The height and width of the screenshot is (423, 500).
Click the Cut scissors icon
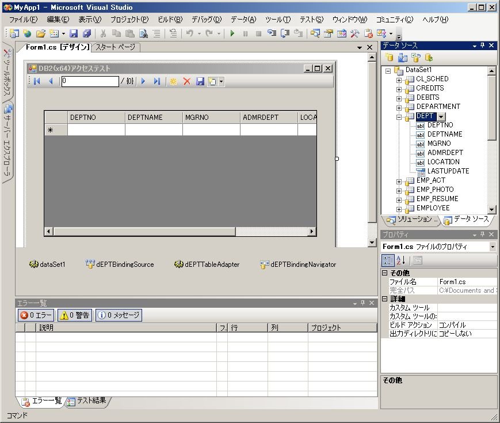[x=103, y=33]
